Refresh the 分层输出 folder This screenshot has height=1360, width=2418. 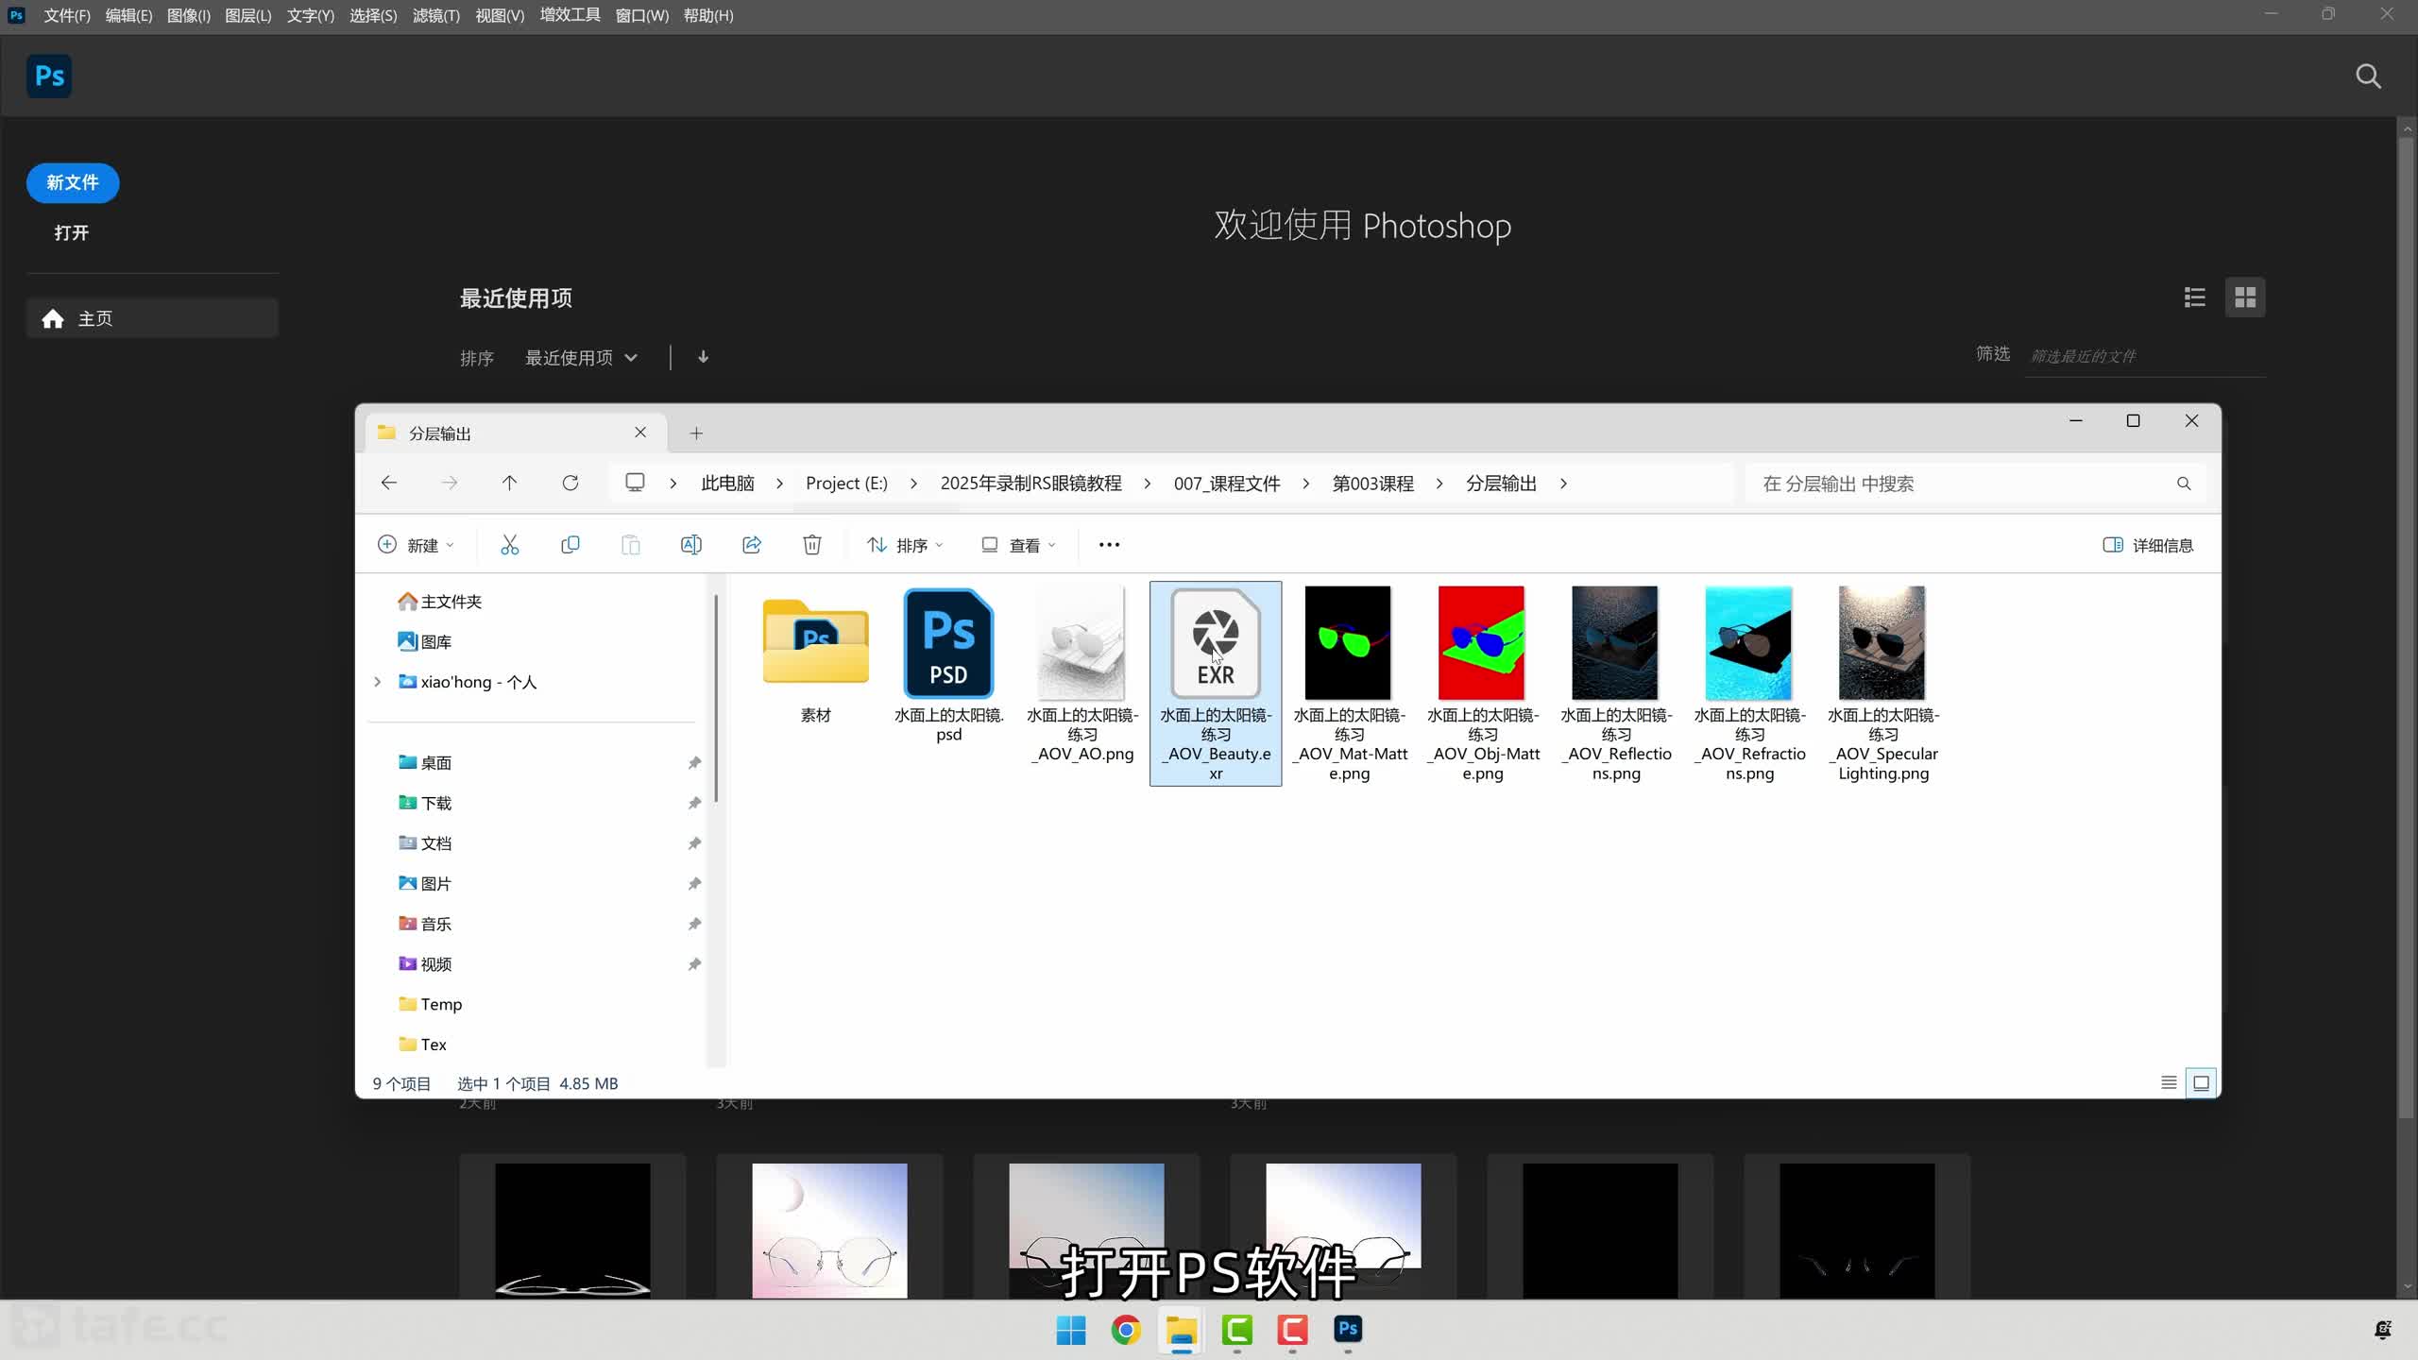[x=570, y=483]
